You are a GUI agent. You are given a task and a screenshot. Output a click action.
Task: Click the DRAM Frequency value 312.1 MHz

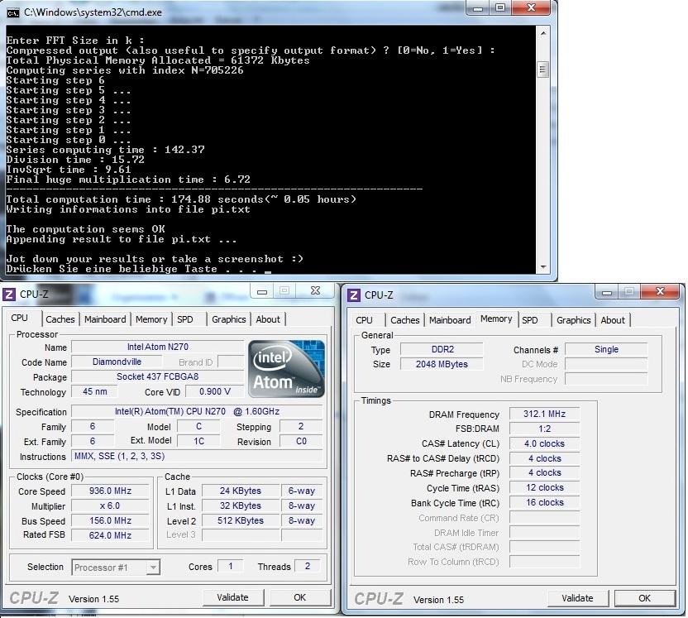[x=544, y=414]
